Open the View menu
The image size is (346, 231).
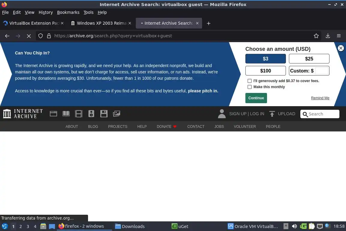coord(29,12)
